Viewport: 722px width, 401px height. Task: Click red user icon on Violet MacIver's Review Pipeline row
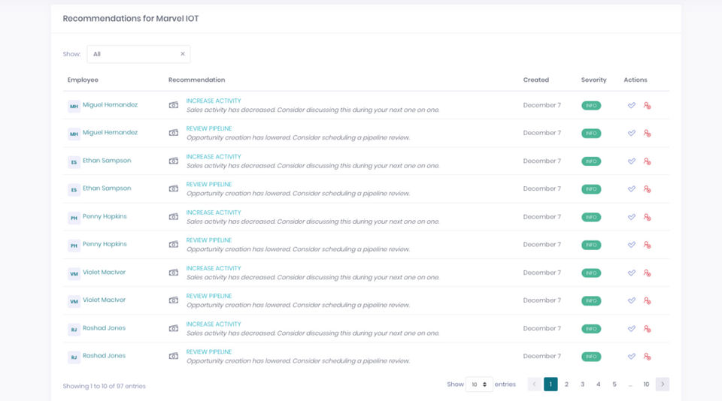(647, 301)
